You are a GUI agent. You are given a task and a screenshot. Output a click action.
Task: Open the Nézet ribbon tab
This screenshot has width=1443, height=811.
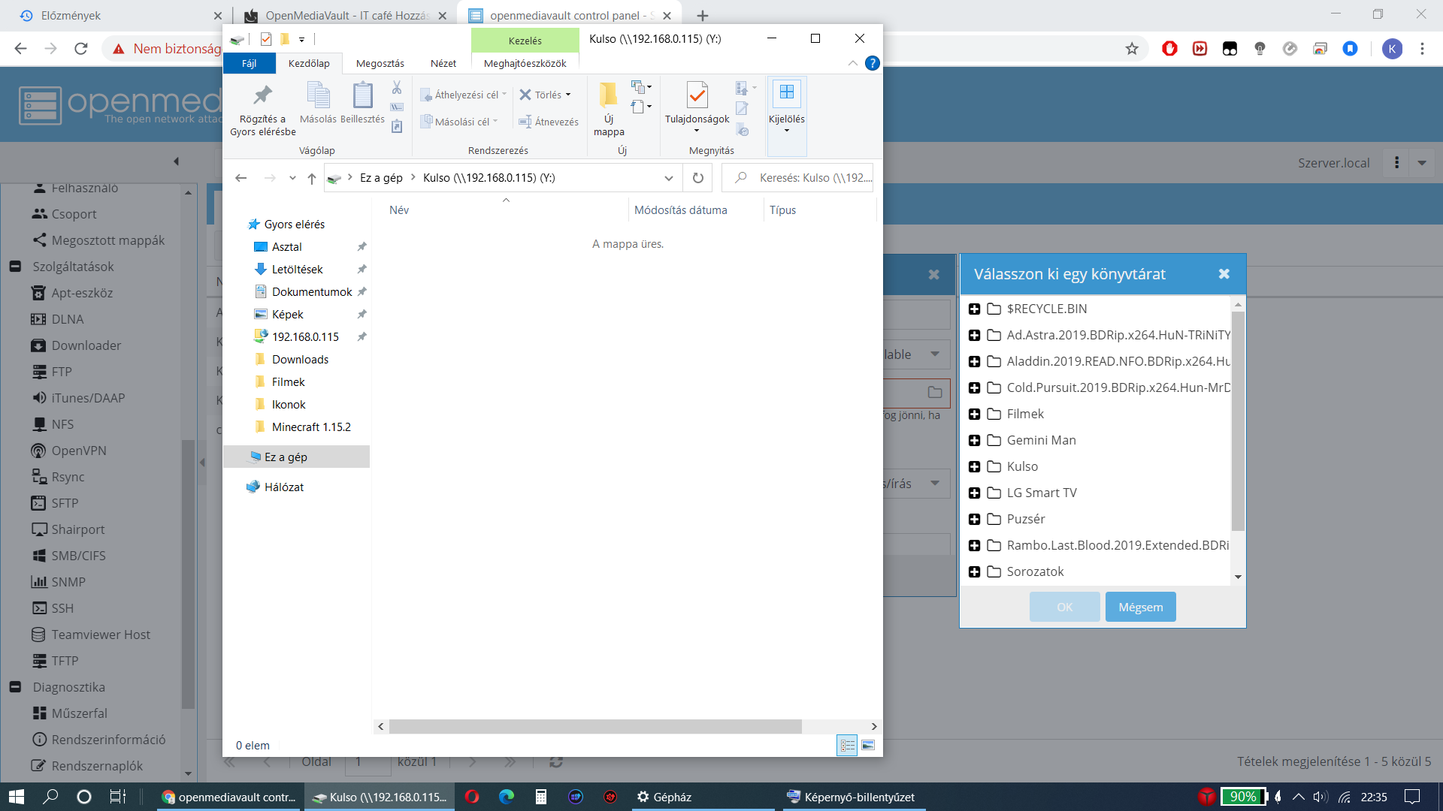click(x=443, y=63)
